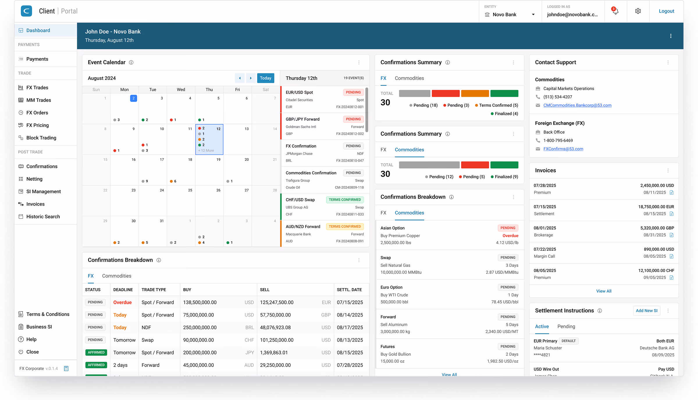Screen dimensions: 698x400
Task: Go to previous month in calendar
Action: pyautogui.click(x=240, y=78)
